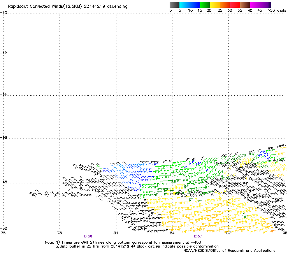288x253 pixels.
Task: Click the magenta-purple 40-50 knots color swatch
Action: click(260, 5)
